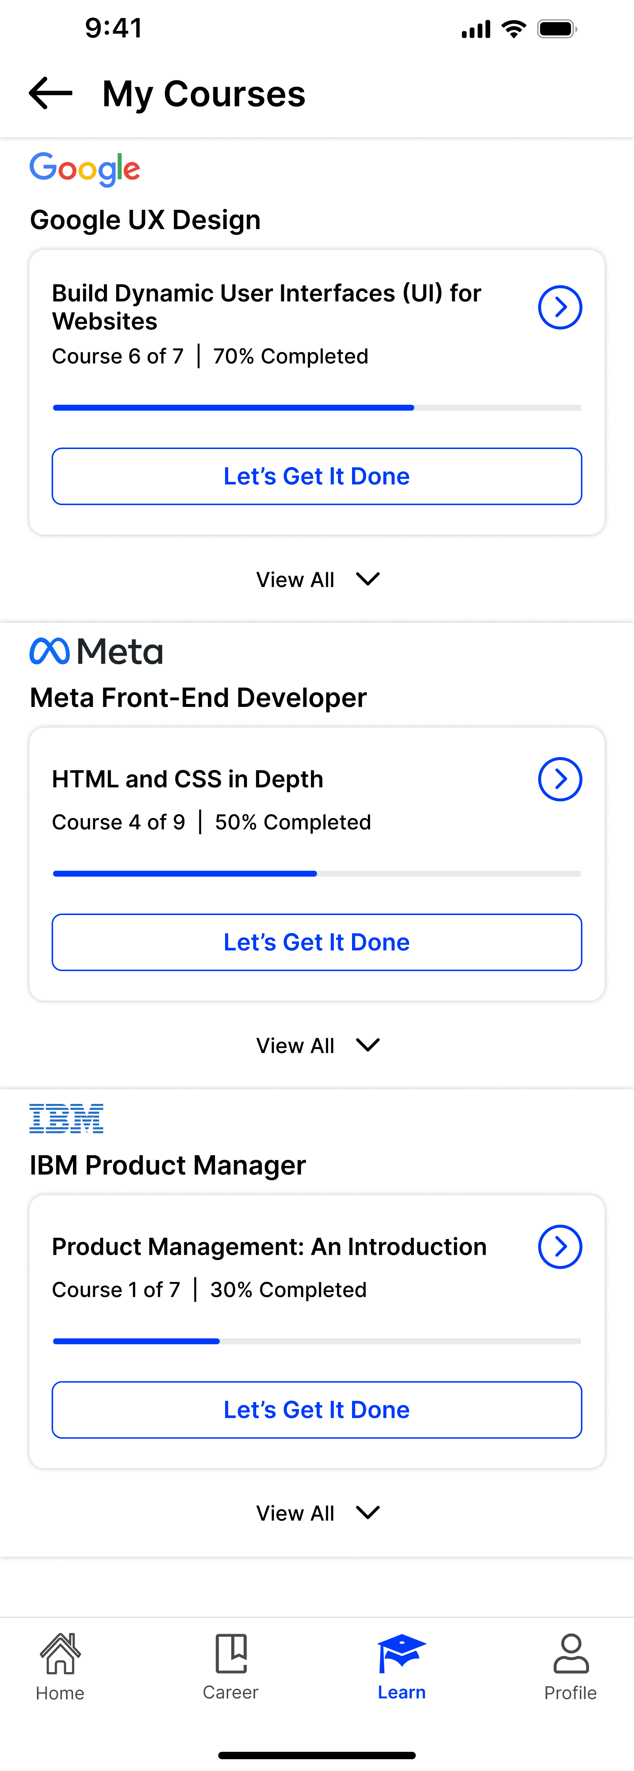
Task: Open the Meta logo
Action: coord(96,651)
